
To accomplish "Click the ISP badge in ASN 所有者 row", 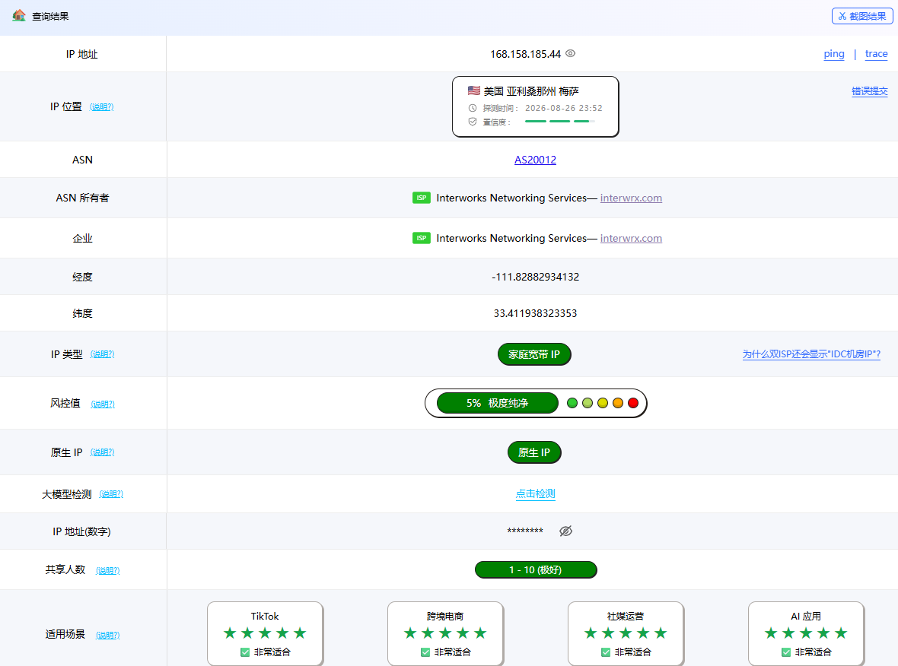I will [x=422, y=198].
